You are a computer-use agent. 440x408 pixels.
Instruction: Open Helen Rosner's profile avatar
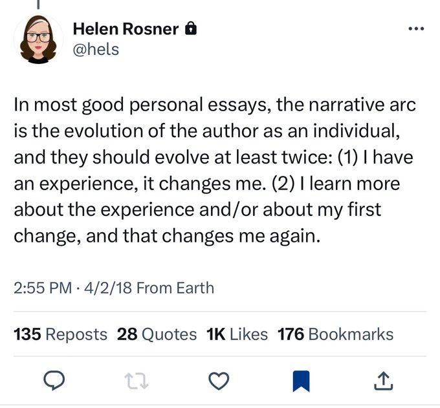(x=38, y=39)
